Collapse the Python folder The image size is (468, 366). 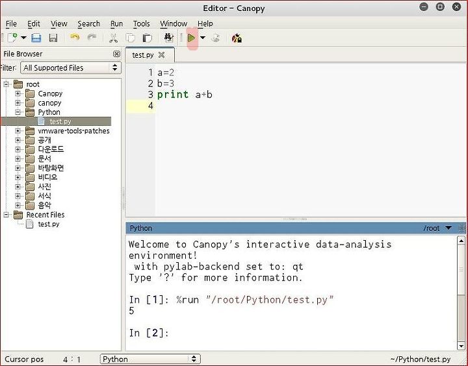point(18,112)
